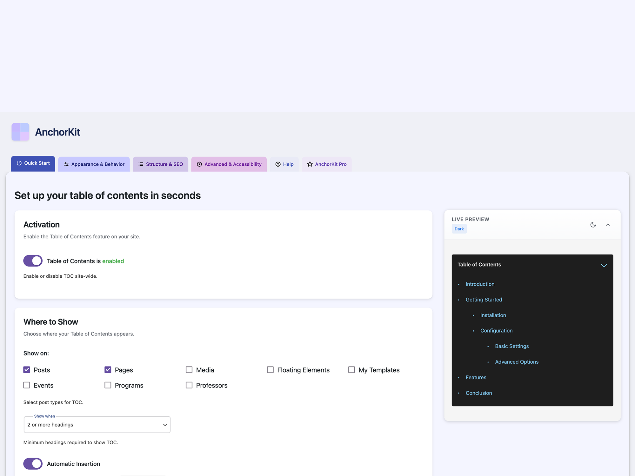Open the Quick Start tab

click(x=33, y=163)
